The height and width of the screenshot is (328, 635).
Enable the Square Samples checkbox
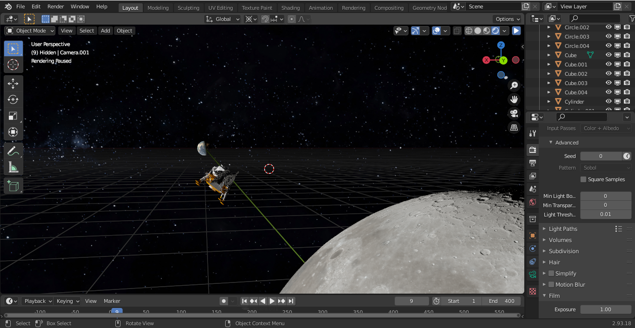point(583,179)
